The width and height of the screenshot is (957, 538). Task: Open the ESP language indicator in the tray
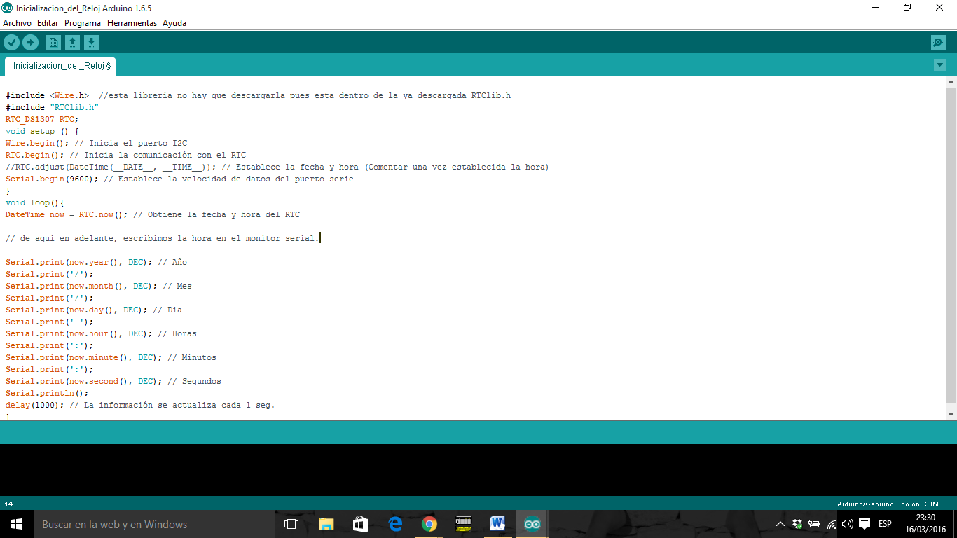(884, 523)
